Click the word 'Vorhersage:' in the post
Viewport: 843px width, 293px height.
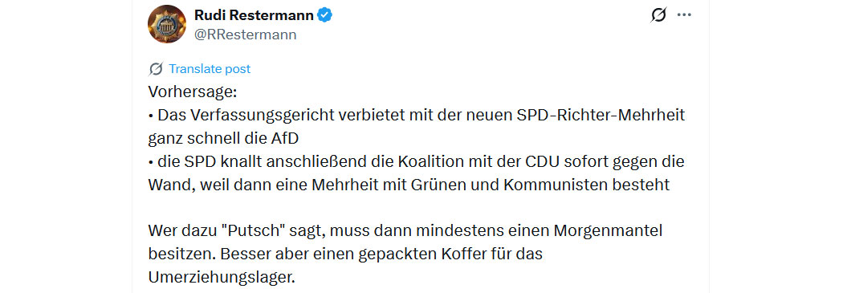tap(193, 92)
